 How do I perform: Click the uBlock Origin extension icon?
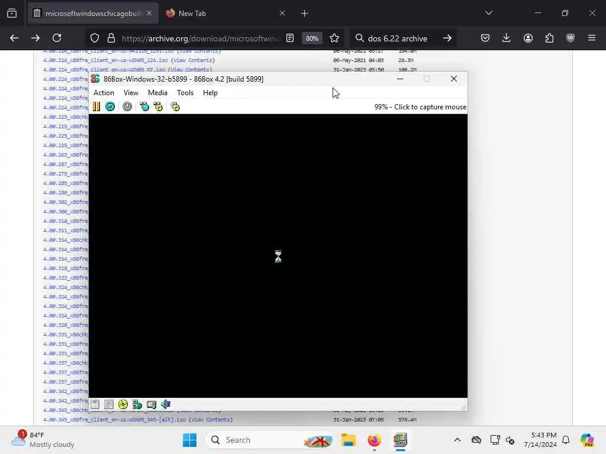(570, 38)
